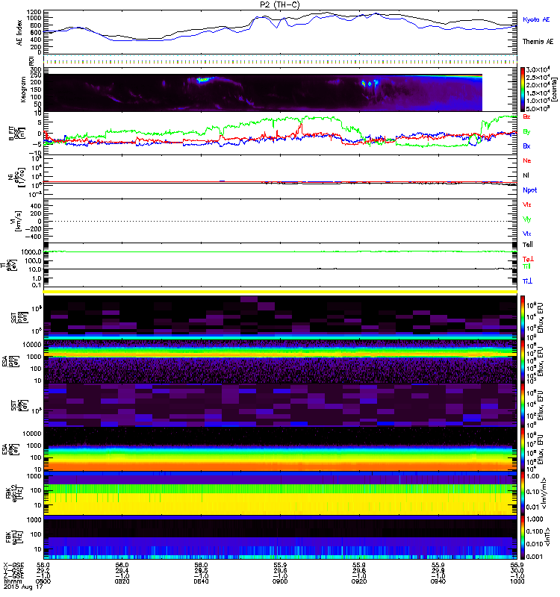Click the <|mV/m|> color bar unit label
The image size is (560, 597).
544,493
